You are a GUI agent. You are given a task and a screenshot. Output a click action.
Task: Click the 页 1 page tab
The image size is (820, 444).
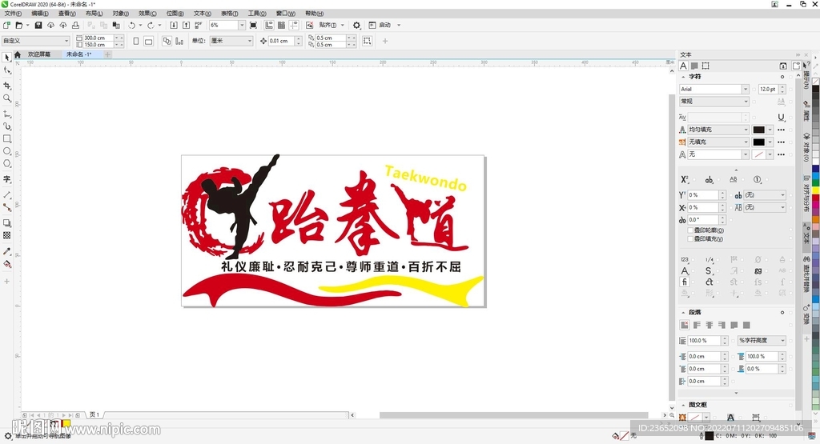pos(94,414)
